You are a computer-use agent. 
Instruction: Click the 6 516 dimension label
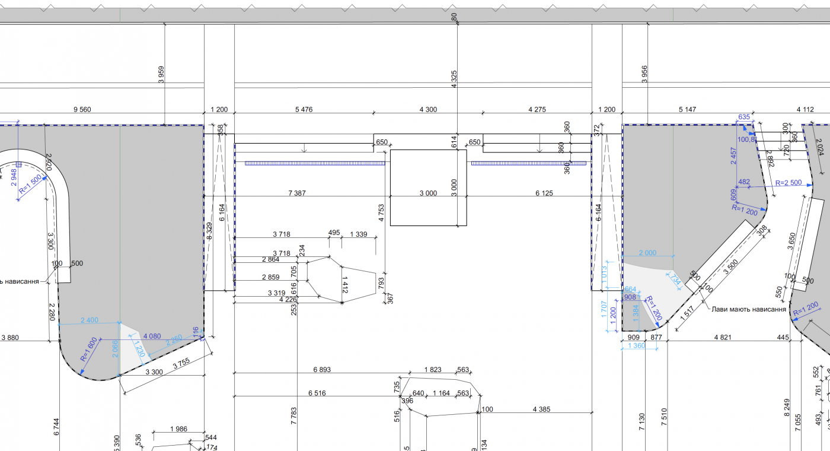click(317, 393)
